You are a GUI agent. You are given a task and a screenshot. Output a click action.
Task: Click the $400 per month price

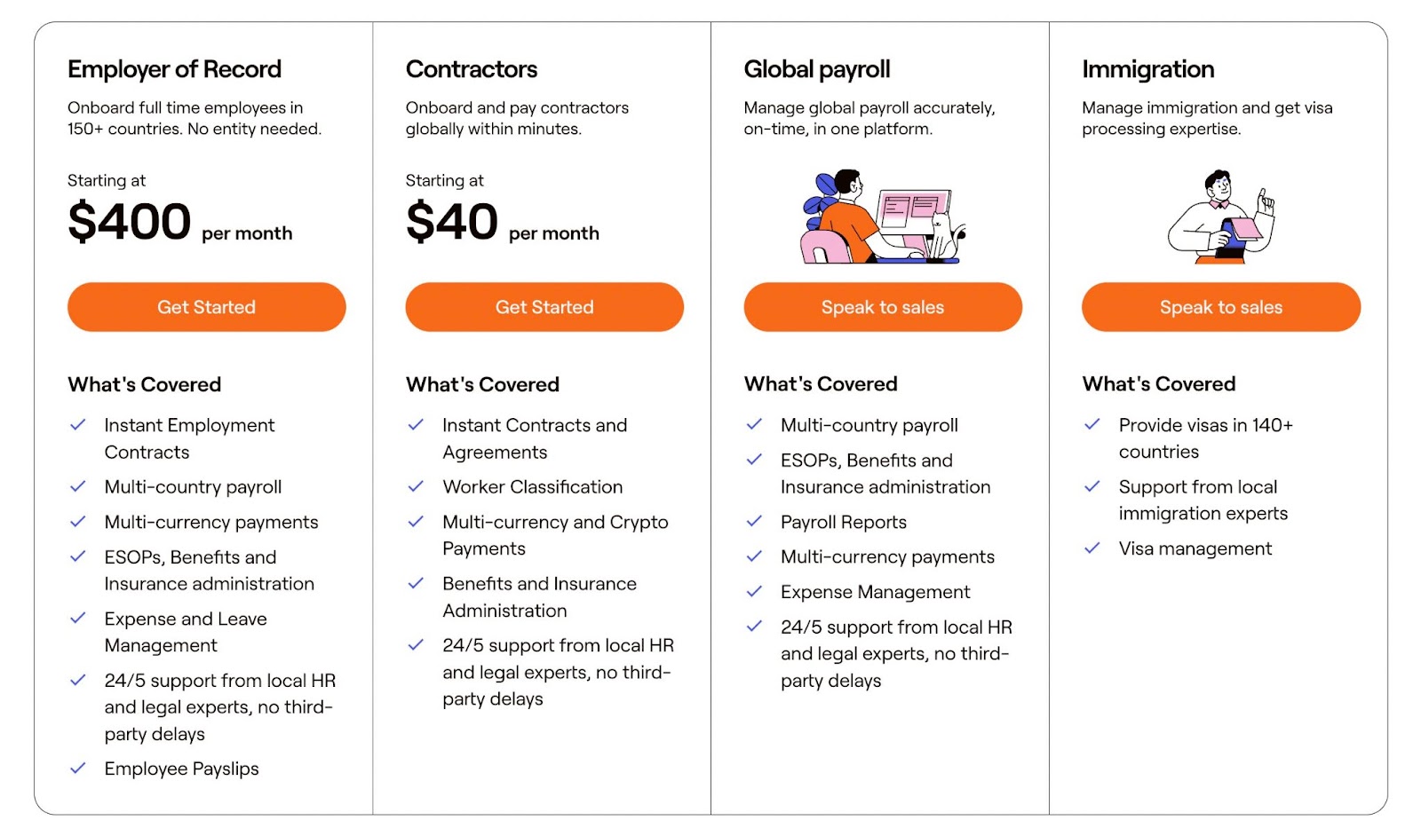point(179,222)
